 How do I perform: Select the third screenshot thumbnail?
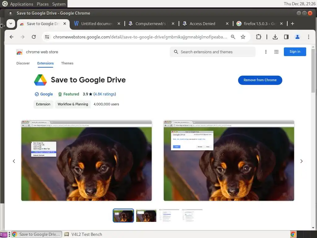tap(169, 216)
